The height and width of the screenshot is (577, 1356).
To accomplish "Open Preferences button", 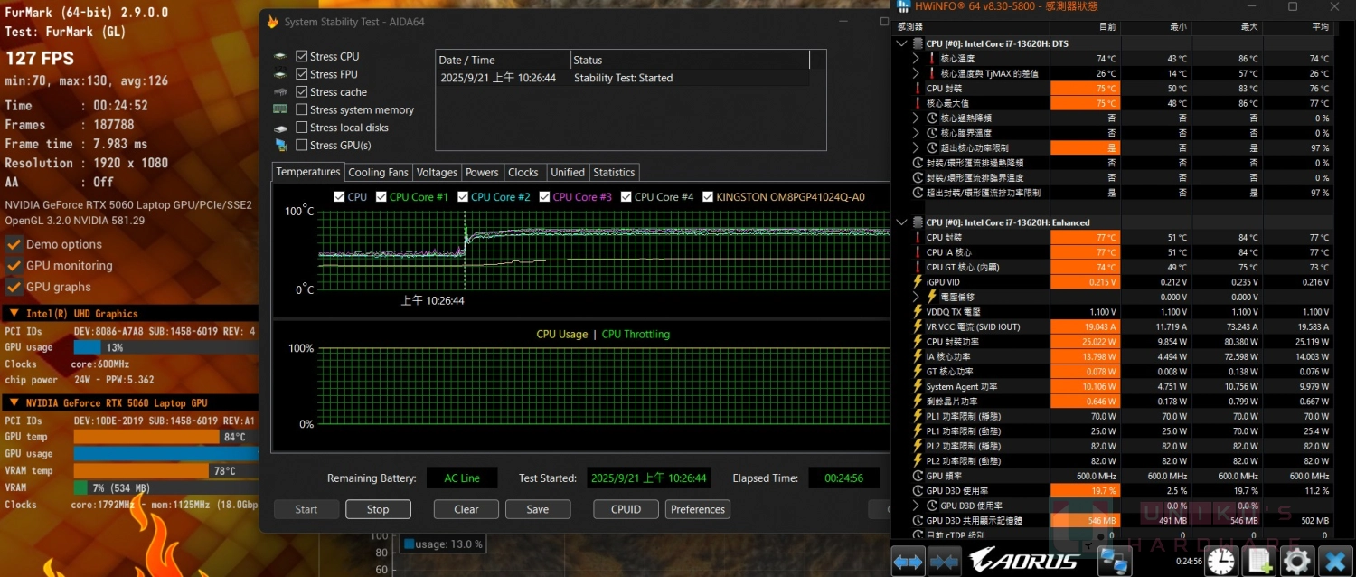I will pyautogui.click(x=698, y=509).
